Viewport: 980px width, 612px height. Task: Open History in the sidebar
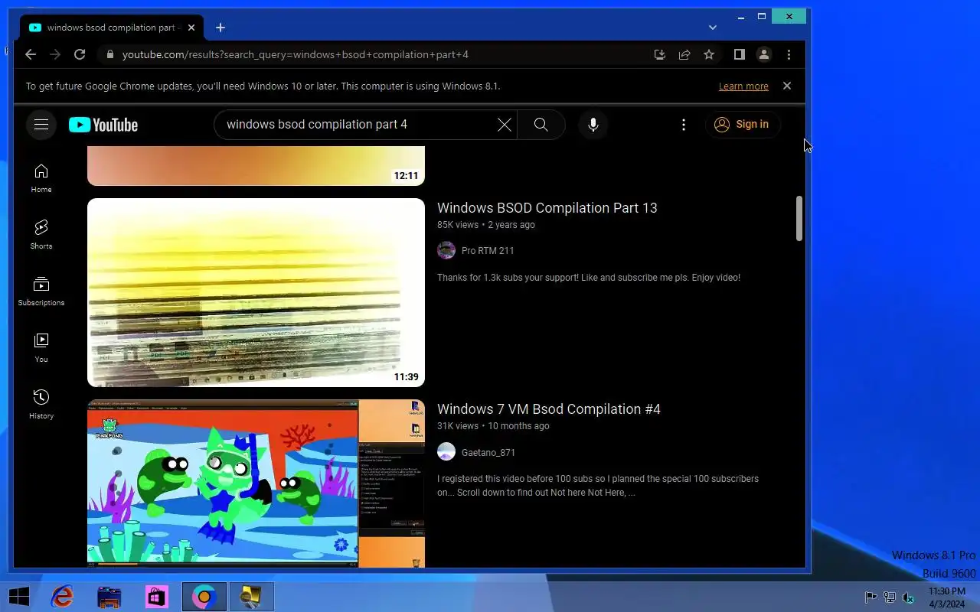tap(41, 405)
